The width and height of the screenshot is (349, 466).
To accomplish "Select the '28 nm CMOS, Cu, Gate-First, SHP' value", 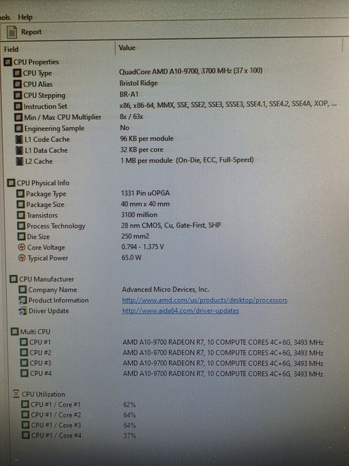I will tap(171, 225).
